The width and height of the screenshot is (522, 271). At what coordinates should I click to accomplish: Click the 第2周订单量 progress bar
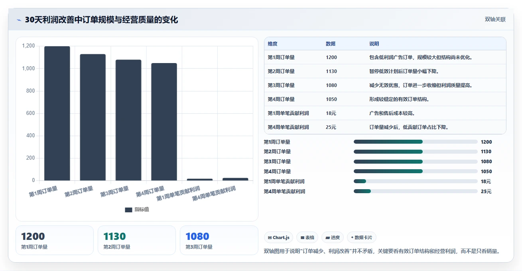[x=416, y=152]
